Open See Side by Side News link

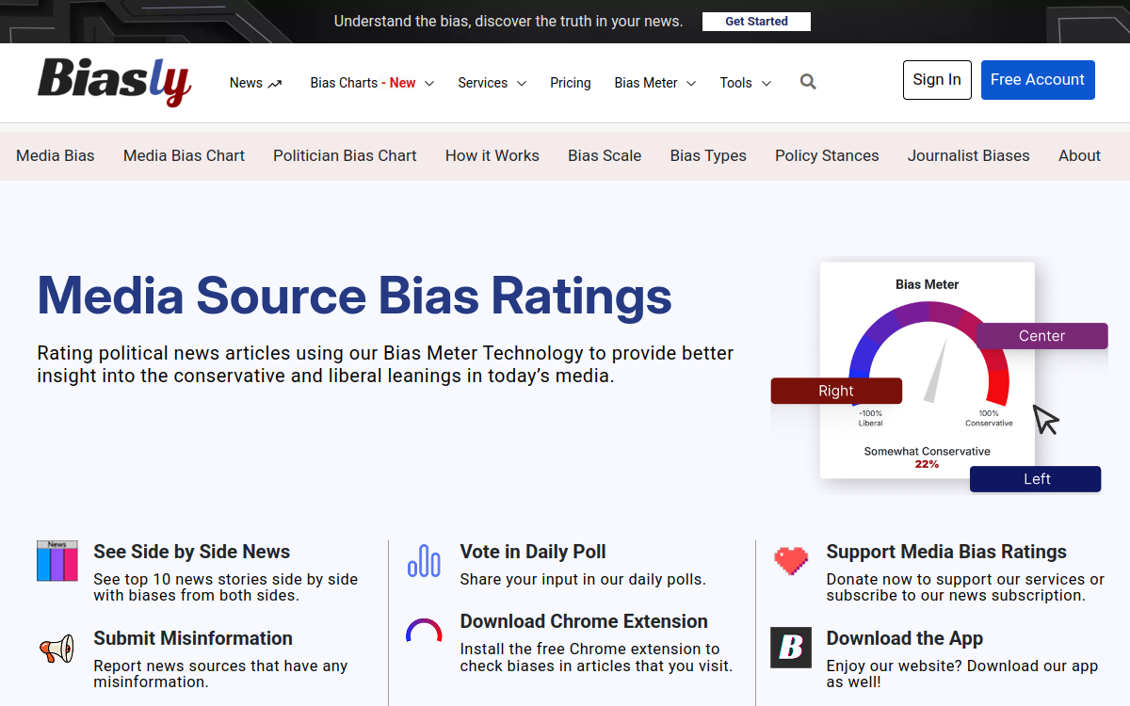point(192,552)
